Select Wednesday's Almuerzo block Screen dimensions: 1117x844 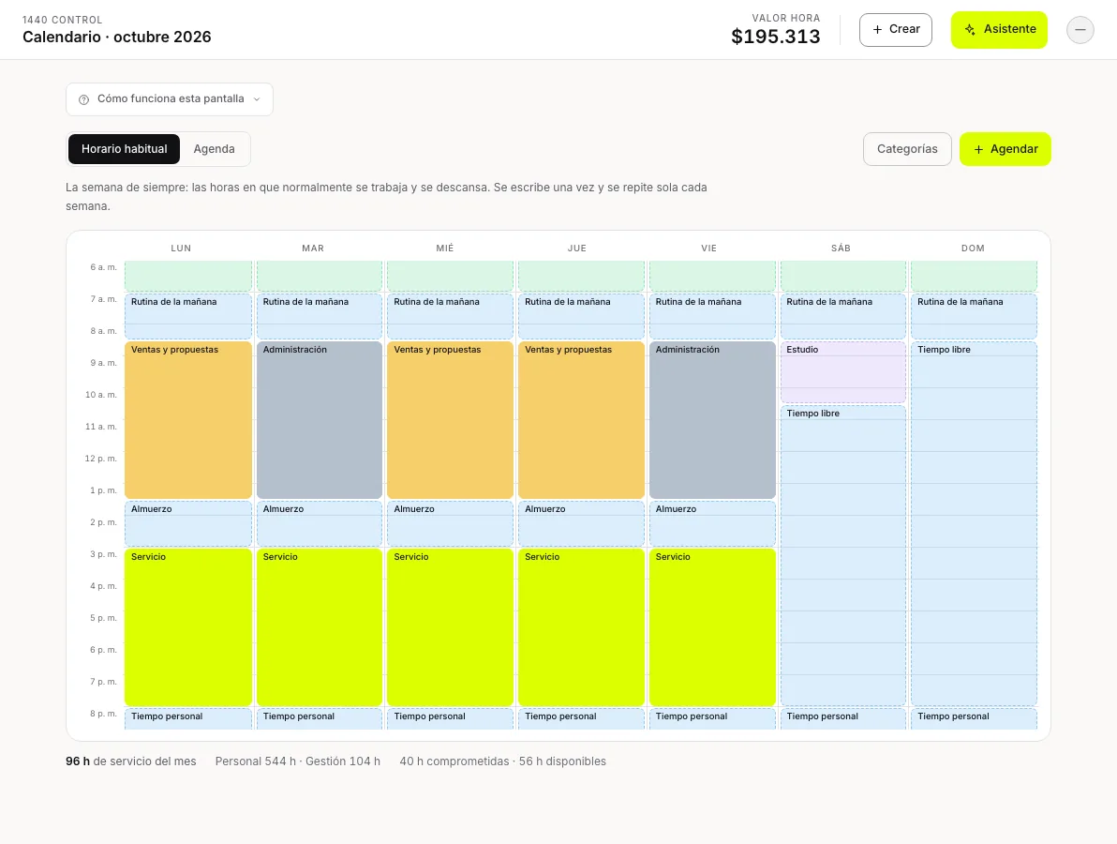point(450,524)
